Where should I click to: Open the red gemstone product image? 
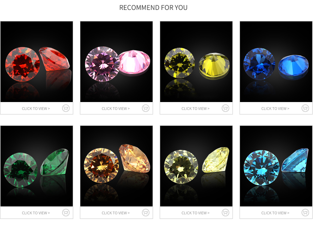[x=37, y=62]
